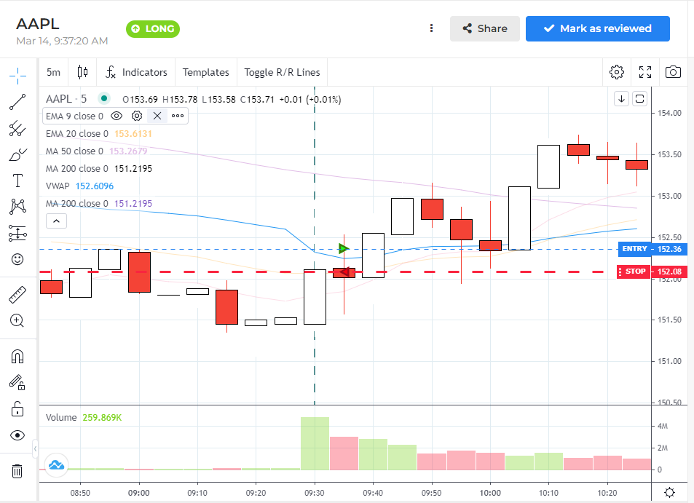Select the MA 50 close indicator label

(74, 151)
